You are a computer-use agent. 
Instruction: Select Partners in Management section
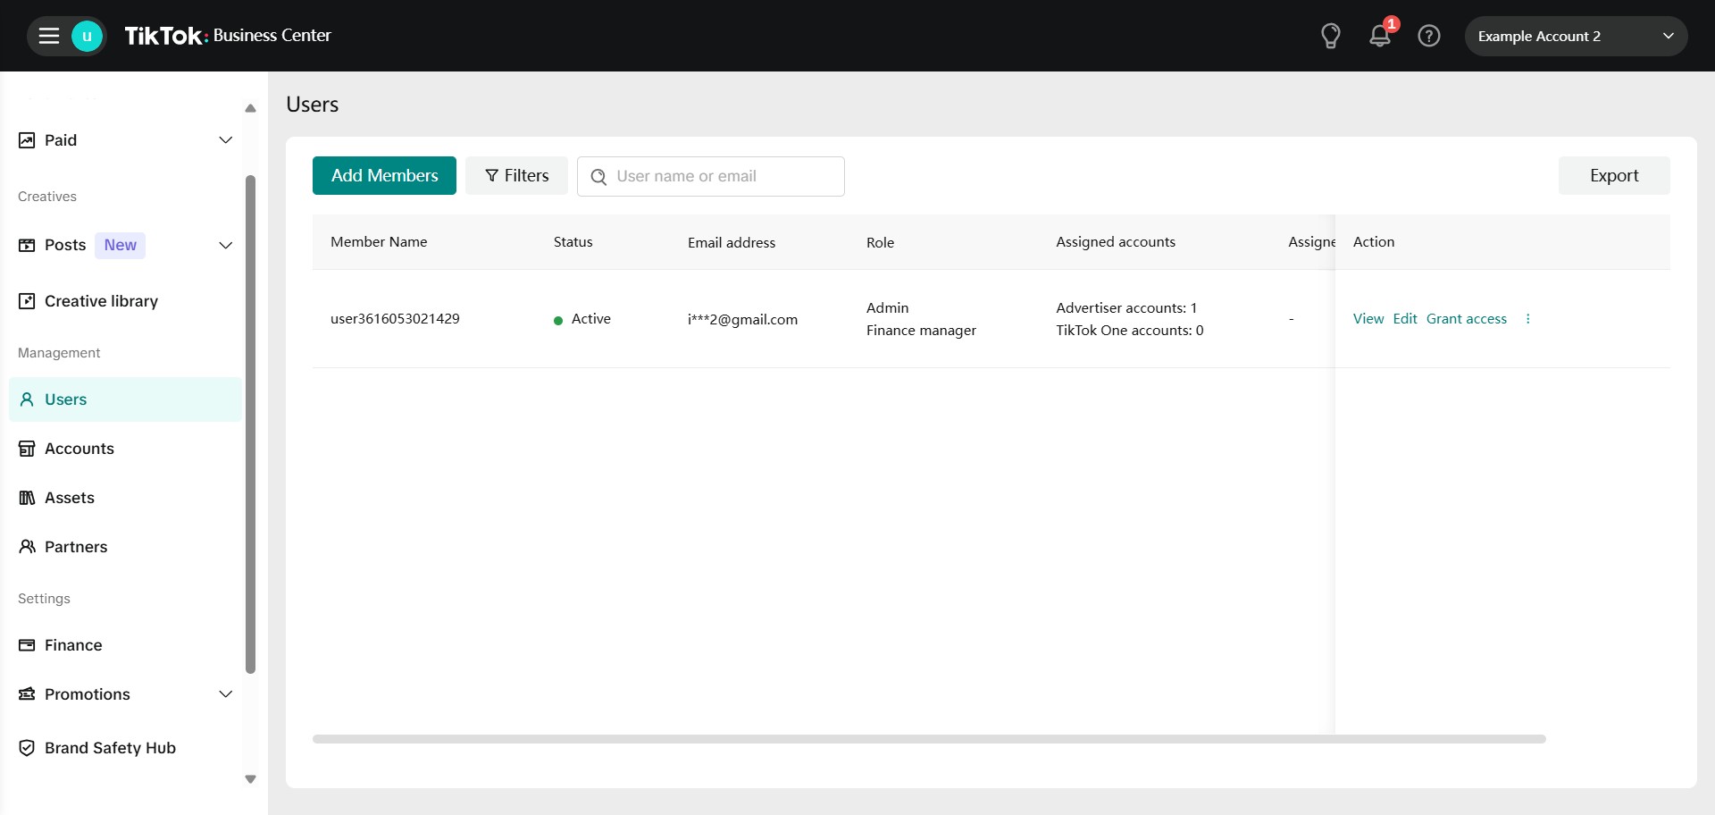point(76,547)
